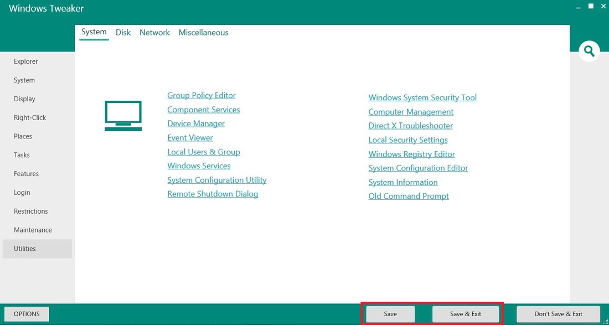Go to the Places category
This screenshot has height=325, width=609.
tap(37, 136)
